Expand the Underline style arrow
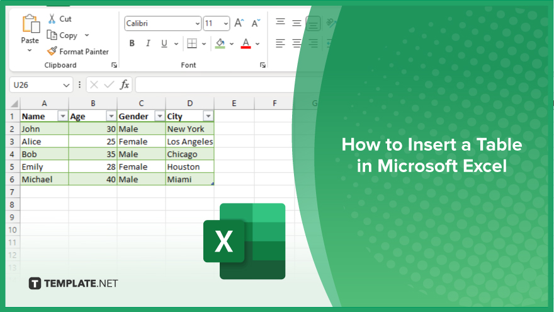The height and width of the screenshot is (312, 554). point(176,44)
